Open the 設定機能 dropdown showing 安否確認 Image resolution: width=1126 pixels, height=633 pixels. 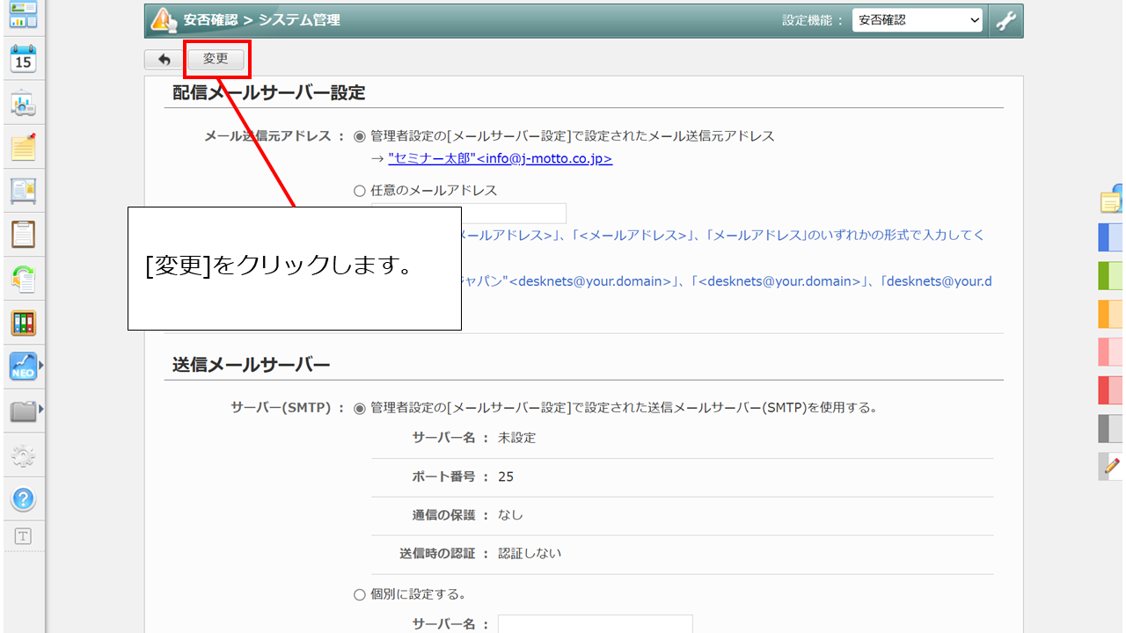[x=917, y=20]
